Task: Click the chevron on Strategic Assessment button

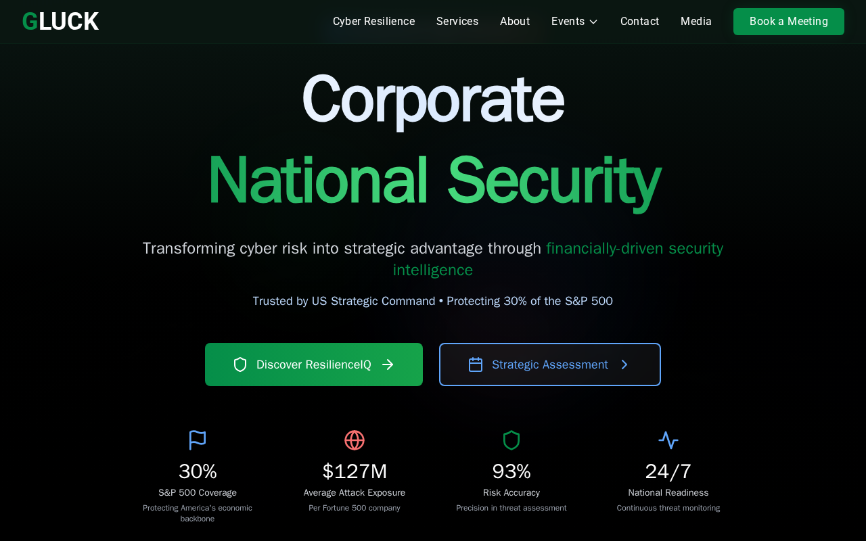Action: pos(624,364)
